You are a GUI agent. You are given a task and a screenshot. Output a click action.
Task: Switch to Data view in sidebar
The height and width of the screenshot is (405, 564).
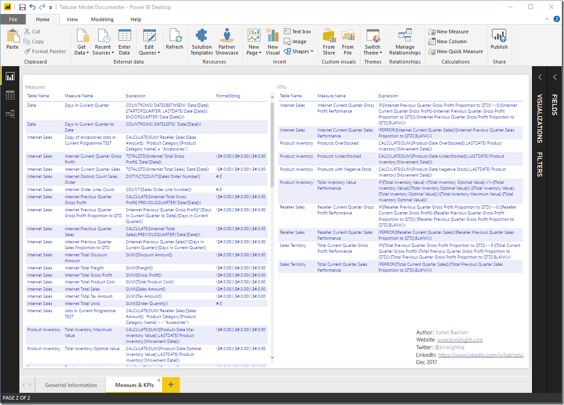point(10,95)
